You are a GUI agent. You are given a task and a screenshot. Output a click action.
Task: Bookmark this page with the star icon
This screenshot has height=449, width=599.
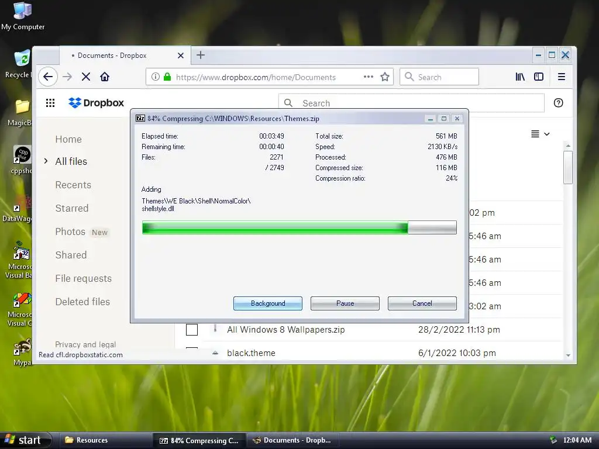[385, 77]
